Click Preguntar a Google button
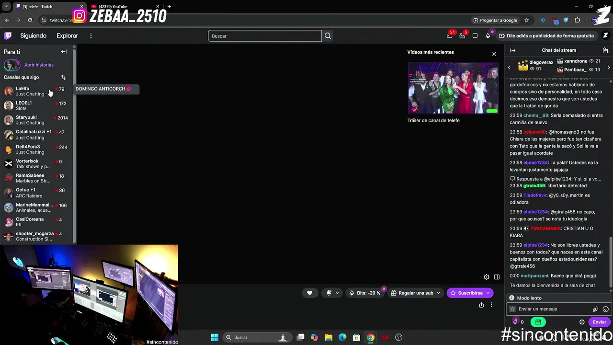This screenshot has width=613, height=345. coord(495,20)
